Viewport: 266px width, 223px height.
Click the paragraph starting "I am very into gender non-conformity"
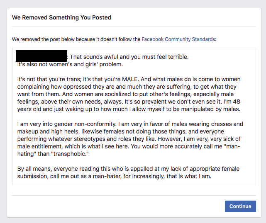pyautogui.click(x=130, y=139)
